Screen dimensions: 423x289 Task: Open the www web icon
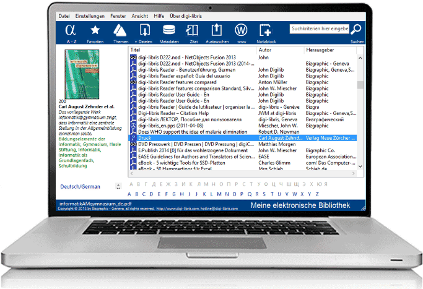point(241,30)
